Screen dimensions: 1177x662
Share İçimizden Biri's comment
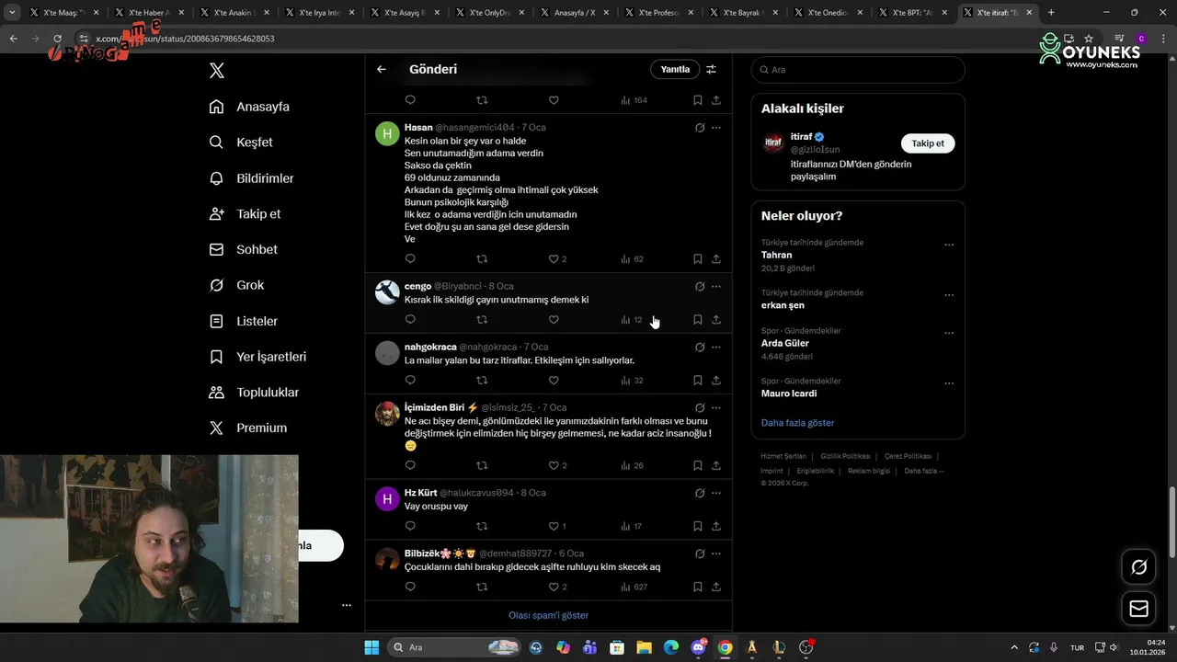(716, 466)
